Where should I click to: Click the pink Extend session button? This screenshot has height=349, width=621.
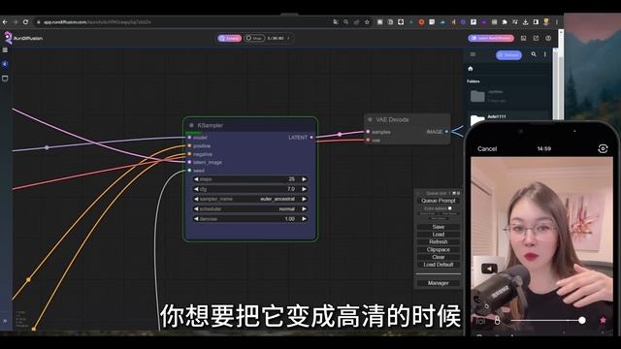[229, 38]
